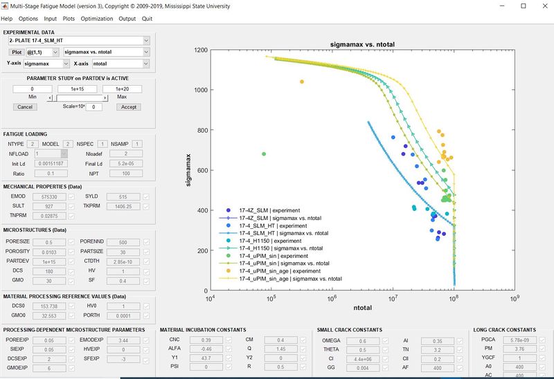Viewport: 554px width, 379px height.
Task: Toggle the checkbox next to EMOD
Action: [x=71, y=197]
